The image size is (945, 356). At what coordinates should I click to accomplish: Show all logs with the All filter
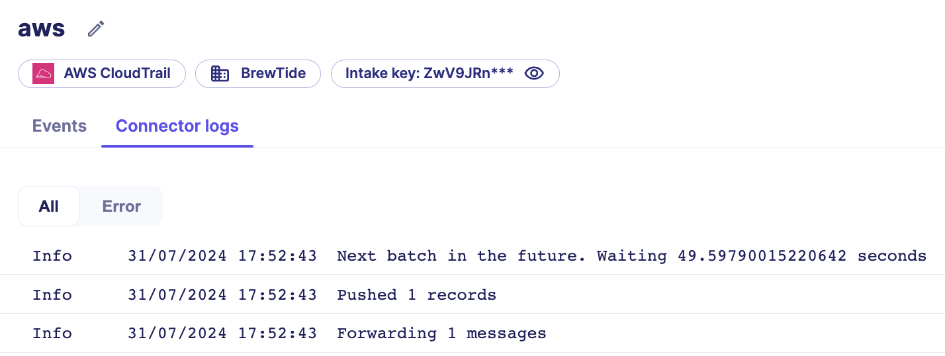click(49, 206)
